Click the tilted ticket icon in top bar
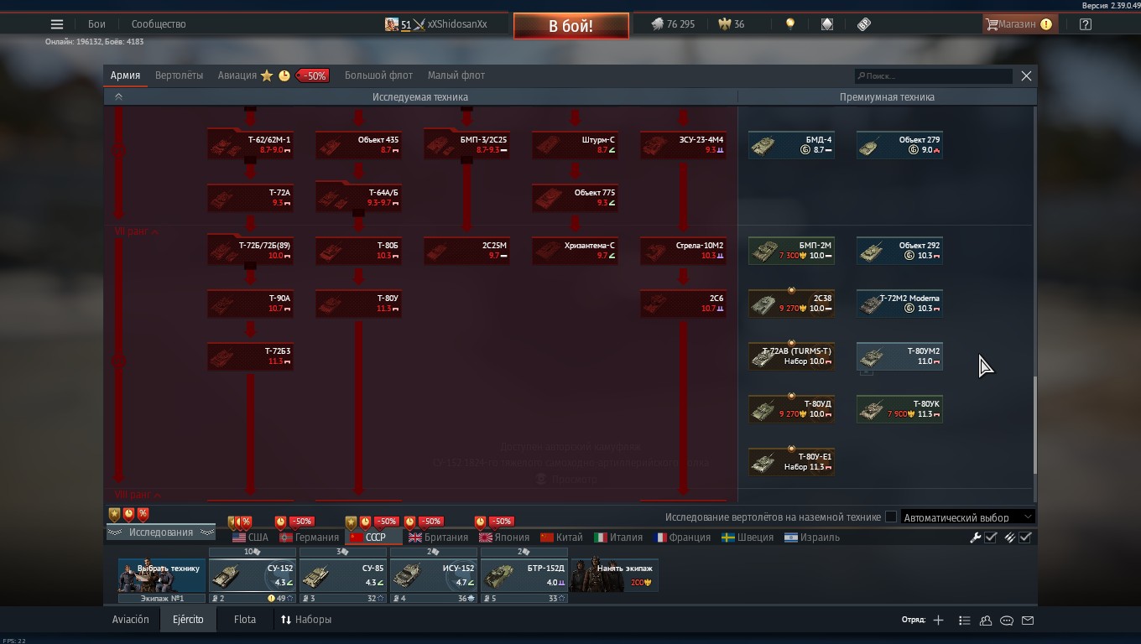1141x644 pixels. pos(864,24)
